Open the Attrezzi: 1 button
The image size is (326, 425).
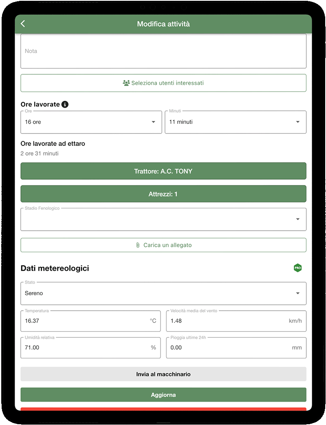pos(163,194)
